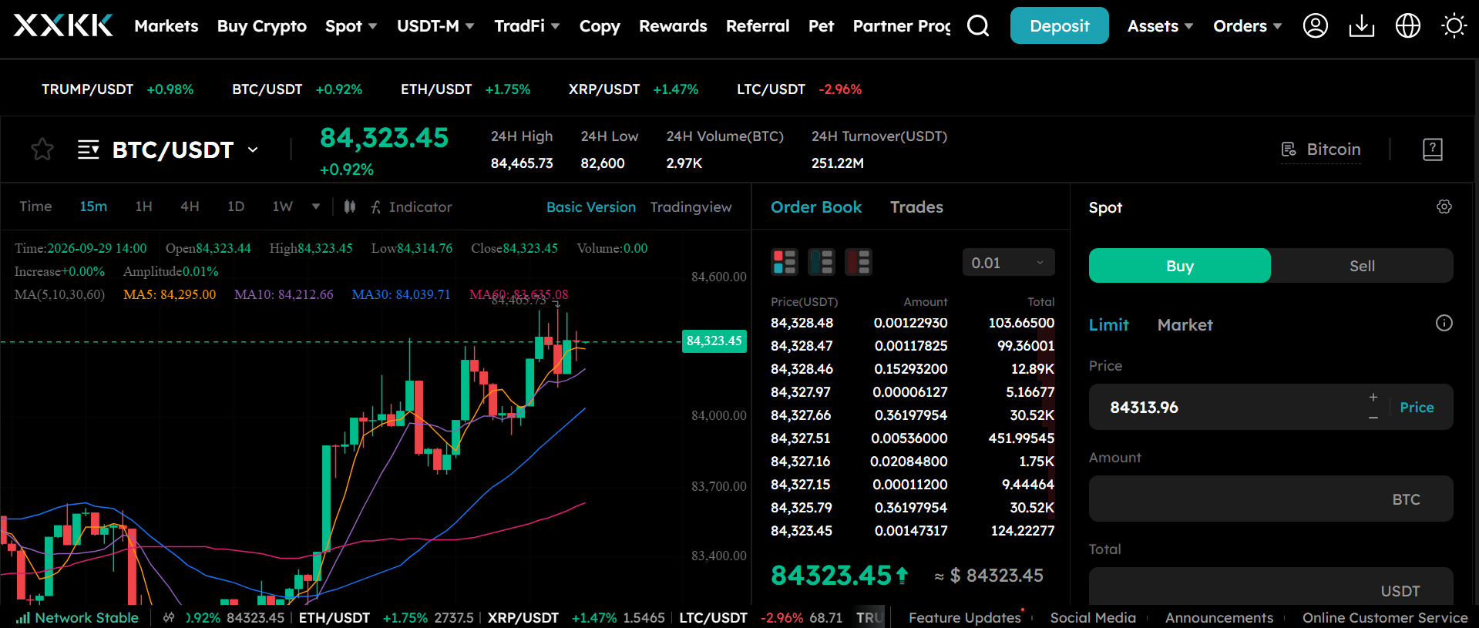Expand the TradFi dropdown

click(x=527, y=26)
